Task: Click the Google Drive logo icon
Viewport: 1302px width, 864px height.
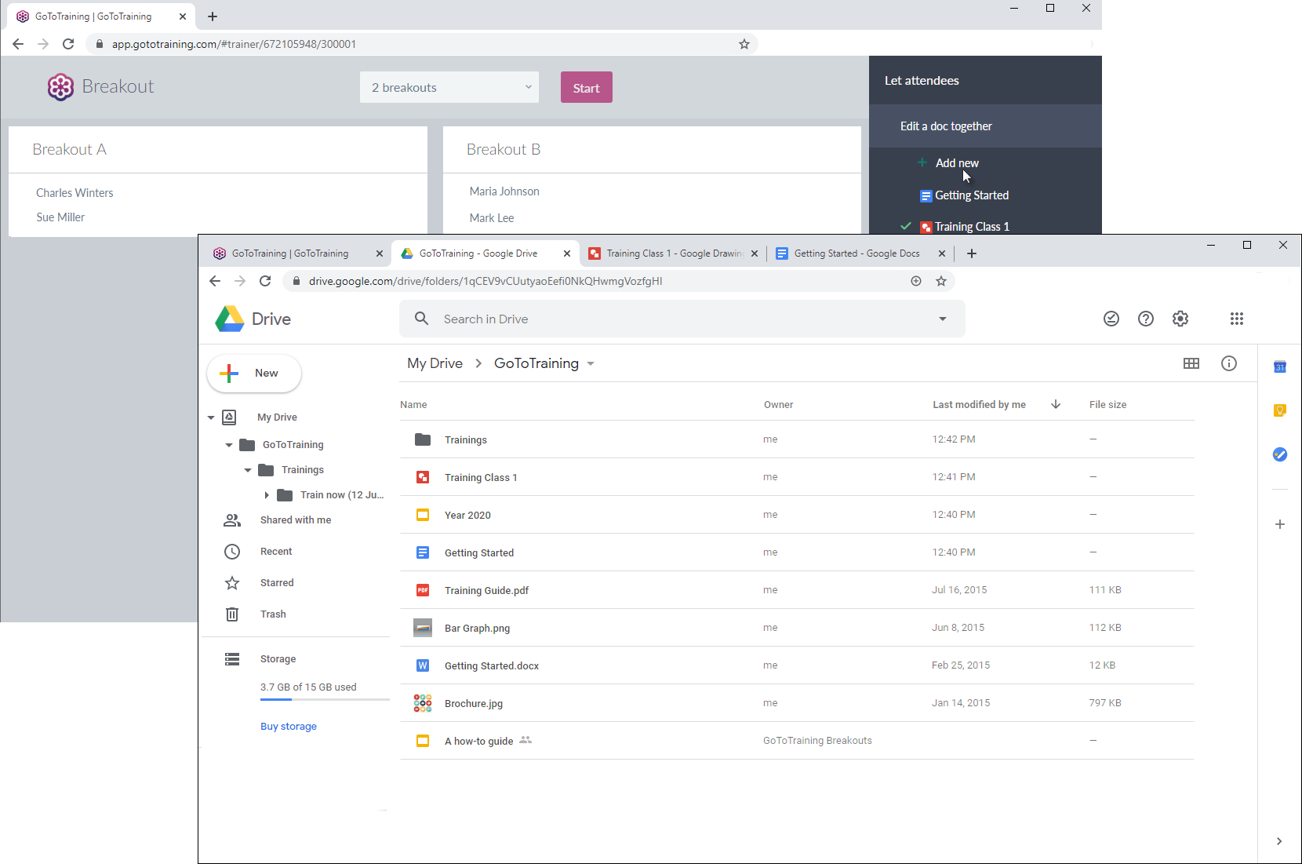Action: point(230,319)
